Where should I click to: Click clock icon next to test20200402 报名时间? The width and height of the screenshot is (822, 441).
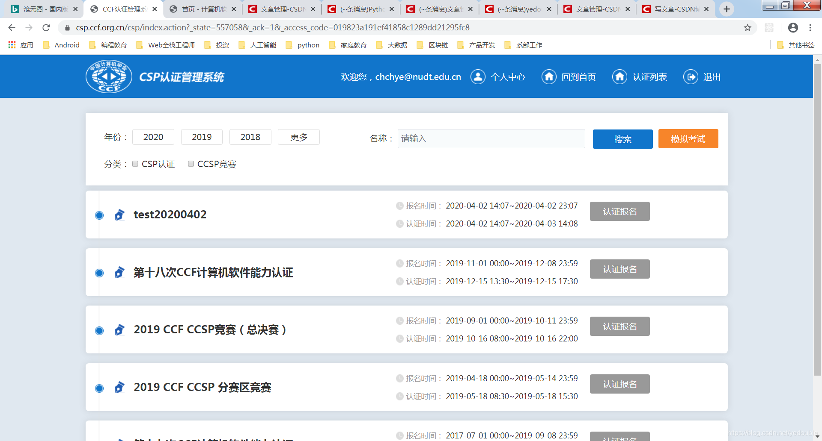pyautogui.click(x=399, y=206)
